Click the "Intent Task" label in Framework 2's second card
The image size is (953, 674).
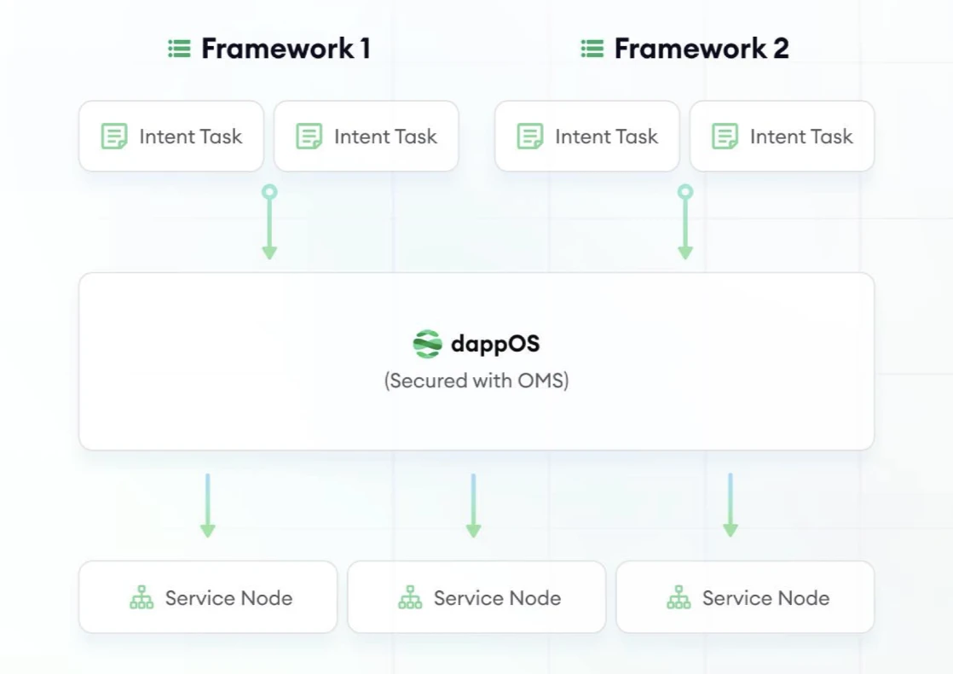(x=801, y=137)
